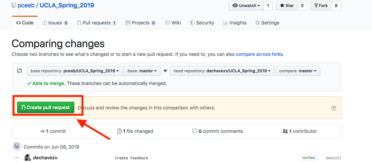The width and height of the screenshot is (372, 163).
Task: Expand the base: master branch dropdown
Action: click(142, 71)
